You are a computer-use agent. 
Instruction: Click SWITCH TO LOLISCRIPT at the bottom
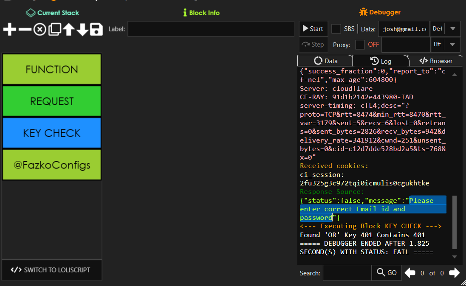pyautogui.click(x=51, y=270)
